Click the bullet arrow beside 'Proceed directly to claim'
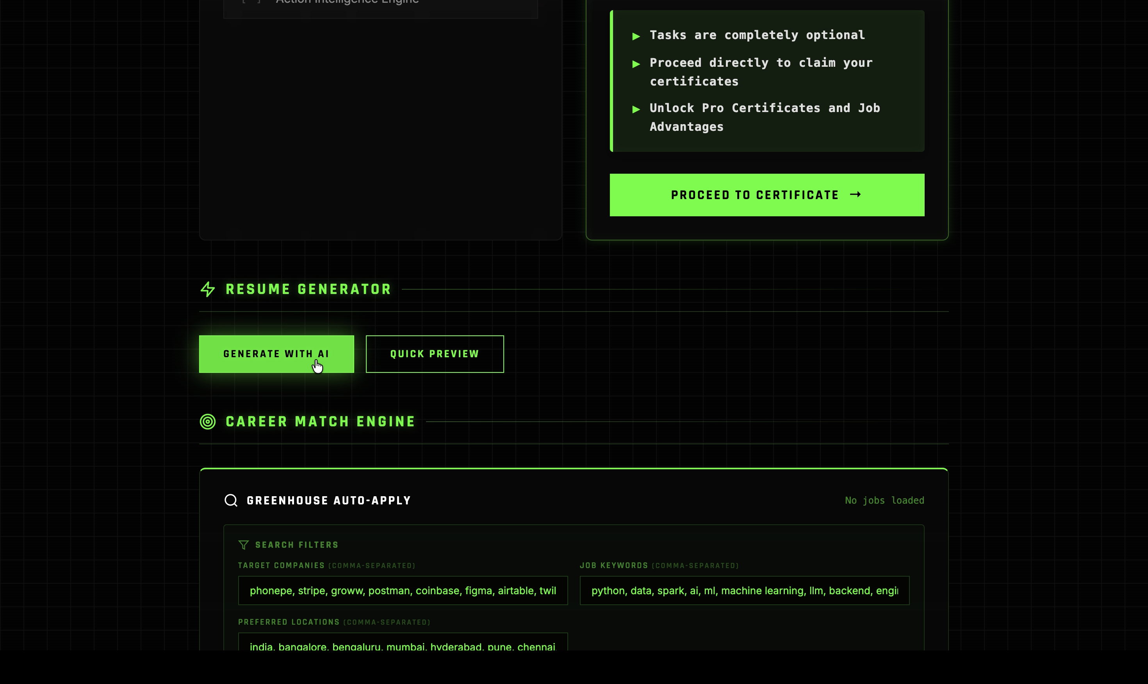The height and width of the screenshot is (684, 1148). (636, 64)
